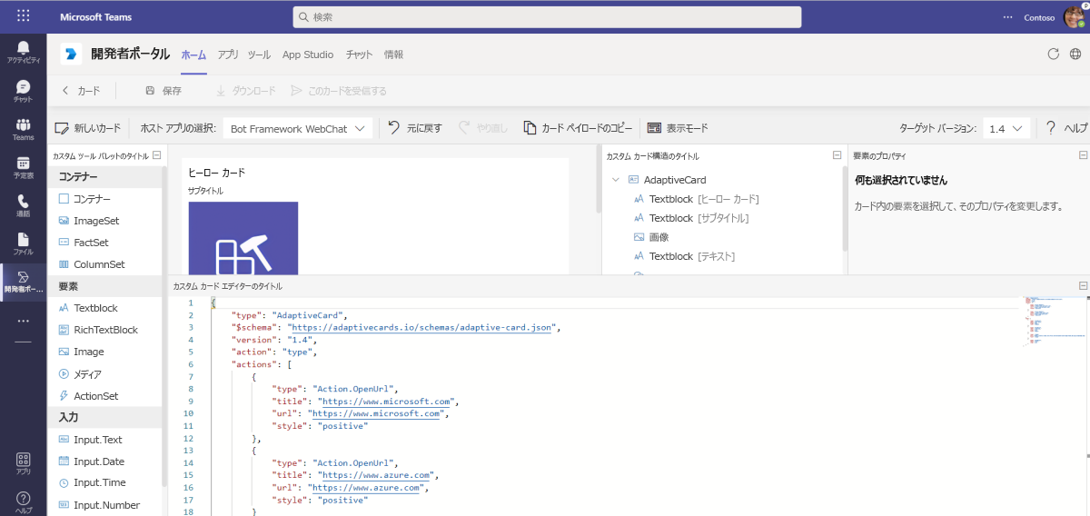Viewport: 1090px width, 516px height.
Task: Click the Developer Portal logo icon
Action: tap(71, 54)
